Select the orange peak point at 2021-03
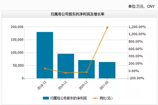This screenshot has width=158, height=105. point(107,28)
